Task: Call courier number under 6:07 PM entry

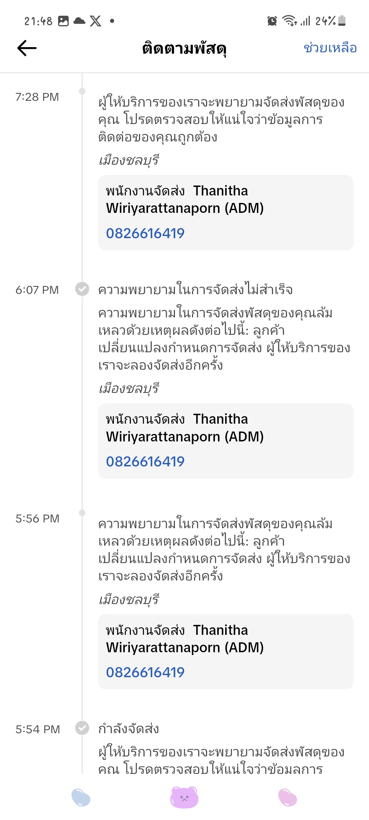Action: pos(145,462)
